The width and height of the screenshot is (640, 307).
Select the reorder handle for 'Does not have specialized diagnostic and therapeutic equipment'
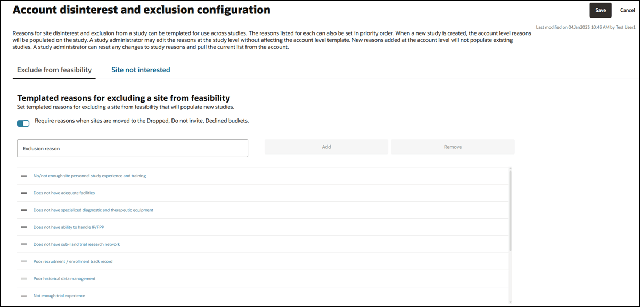(23, 210)
